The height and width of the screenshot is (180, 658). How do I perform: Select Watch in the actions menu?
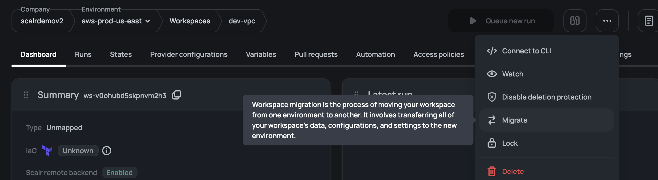(x=547, y=74)
